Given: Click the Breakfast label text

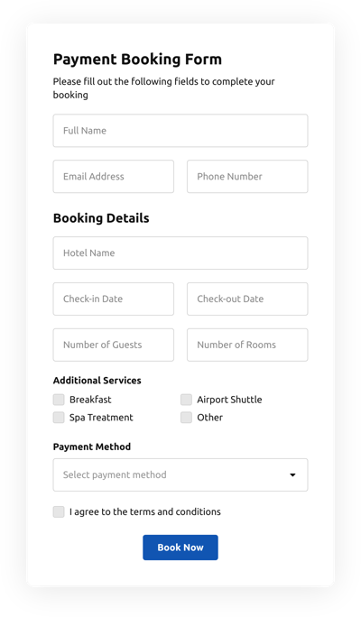Looking at the screenshot, I should [90, 400].
